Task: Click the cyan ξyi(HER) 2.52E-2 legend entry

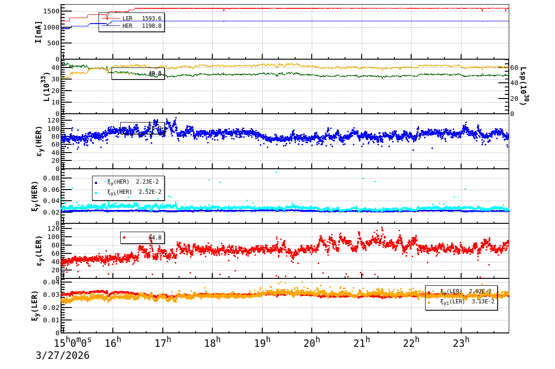Action: click(134, 192)
